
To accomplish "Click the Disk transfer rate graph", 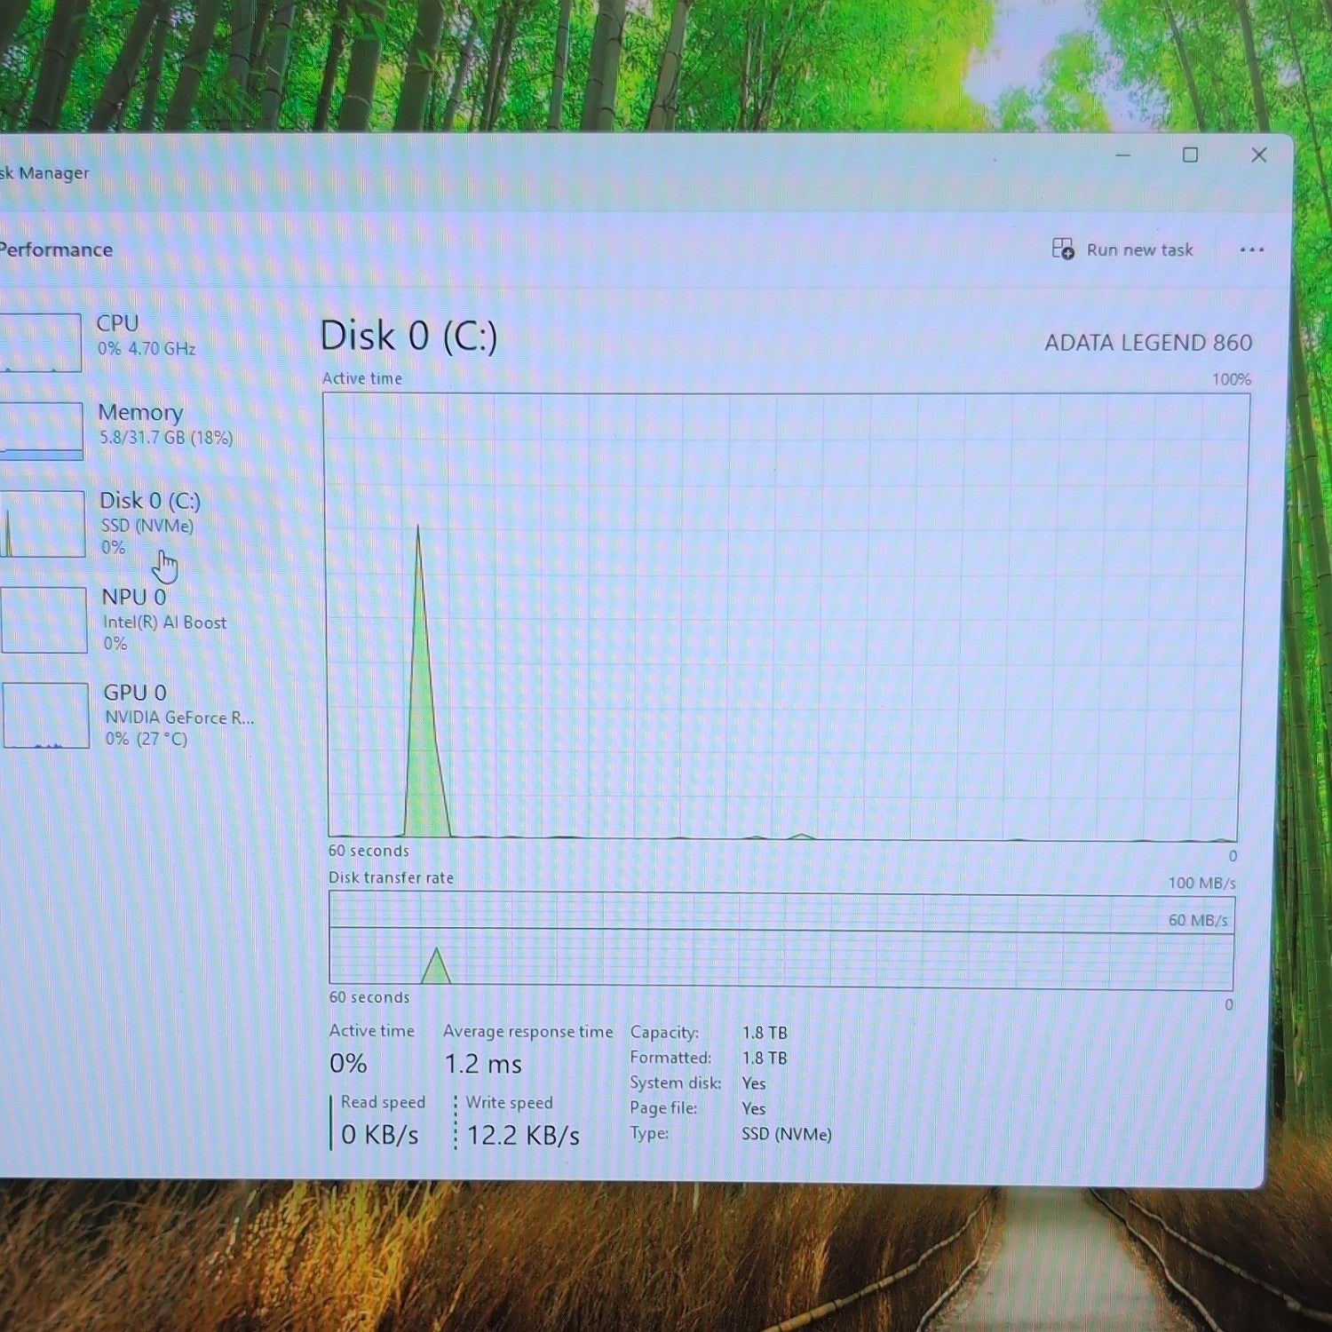I will 781,941.
